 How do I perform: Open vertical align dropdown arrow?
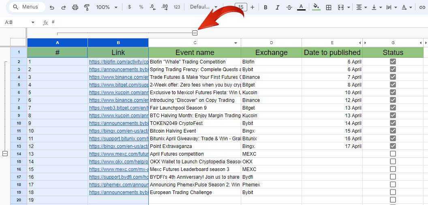(381, 7)
